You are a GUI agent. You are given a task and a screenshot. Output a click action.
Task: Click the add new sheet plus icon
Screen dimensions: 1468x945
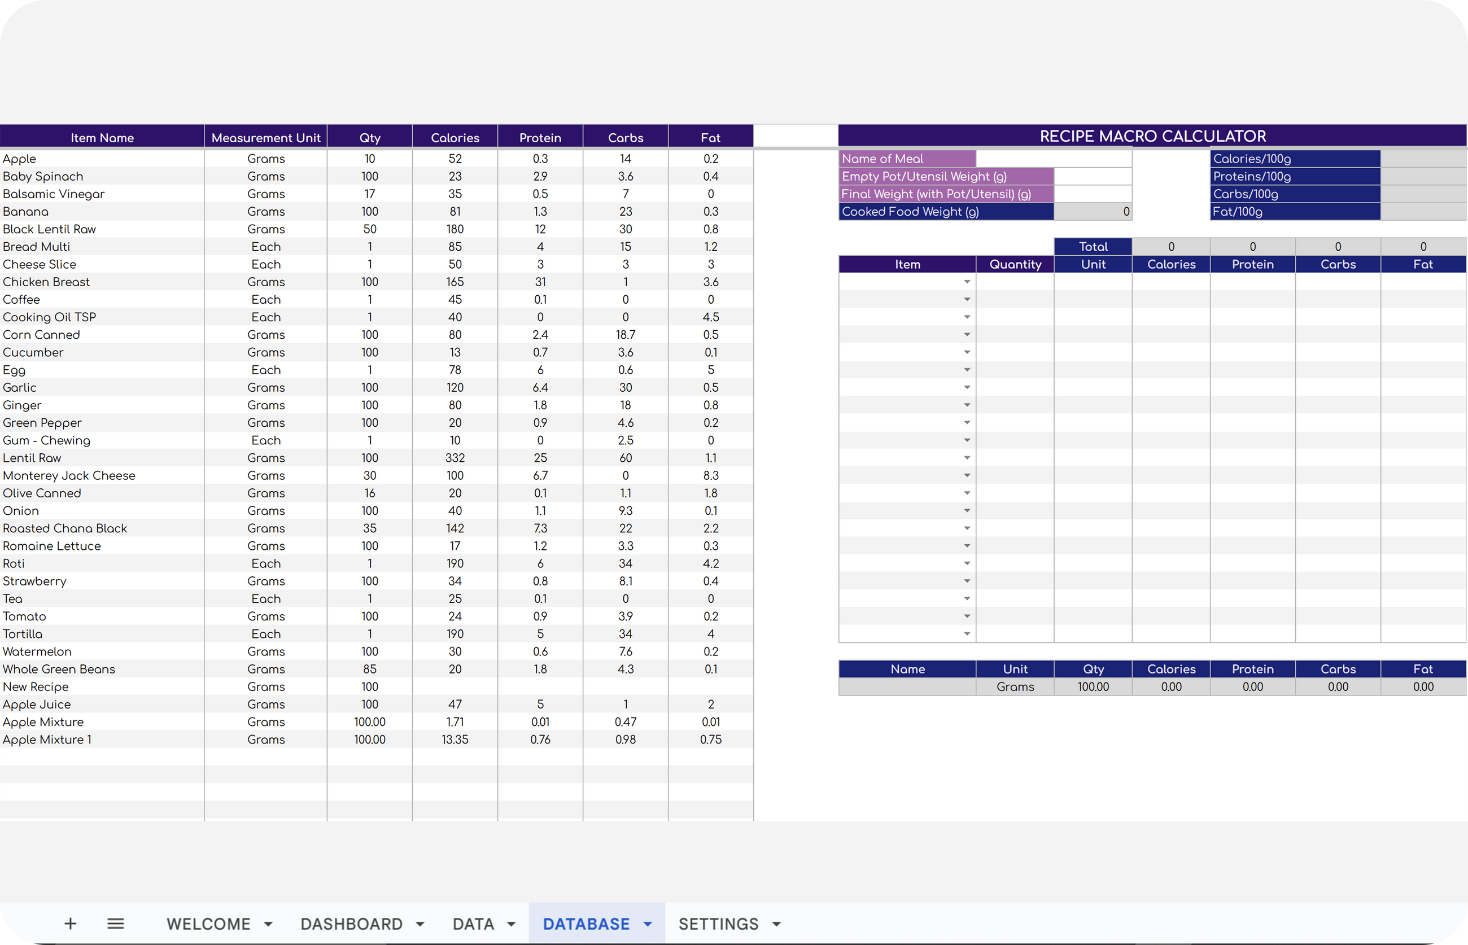point(70,924)
